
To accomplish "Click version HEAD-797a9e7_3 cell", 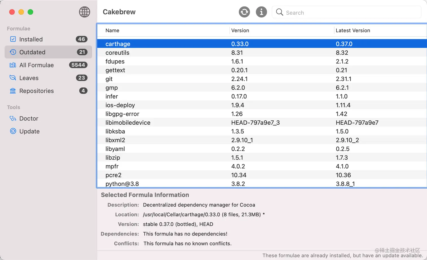I will [x=255, y=122].
